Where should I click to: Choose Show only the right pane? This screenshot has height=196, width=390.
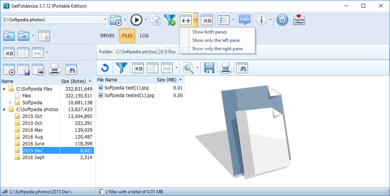217,49
